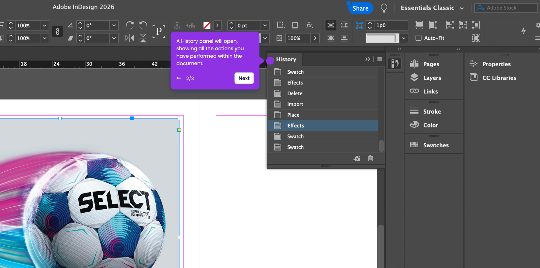
Task: Toggle No Text Wrap button
Action: pos(331,25)
